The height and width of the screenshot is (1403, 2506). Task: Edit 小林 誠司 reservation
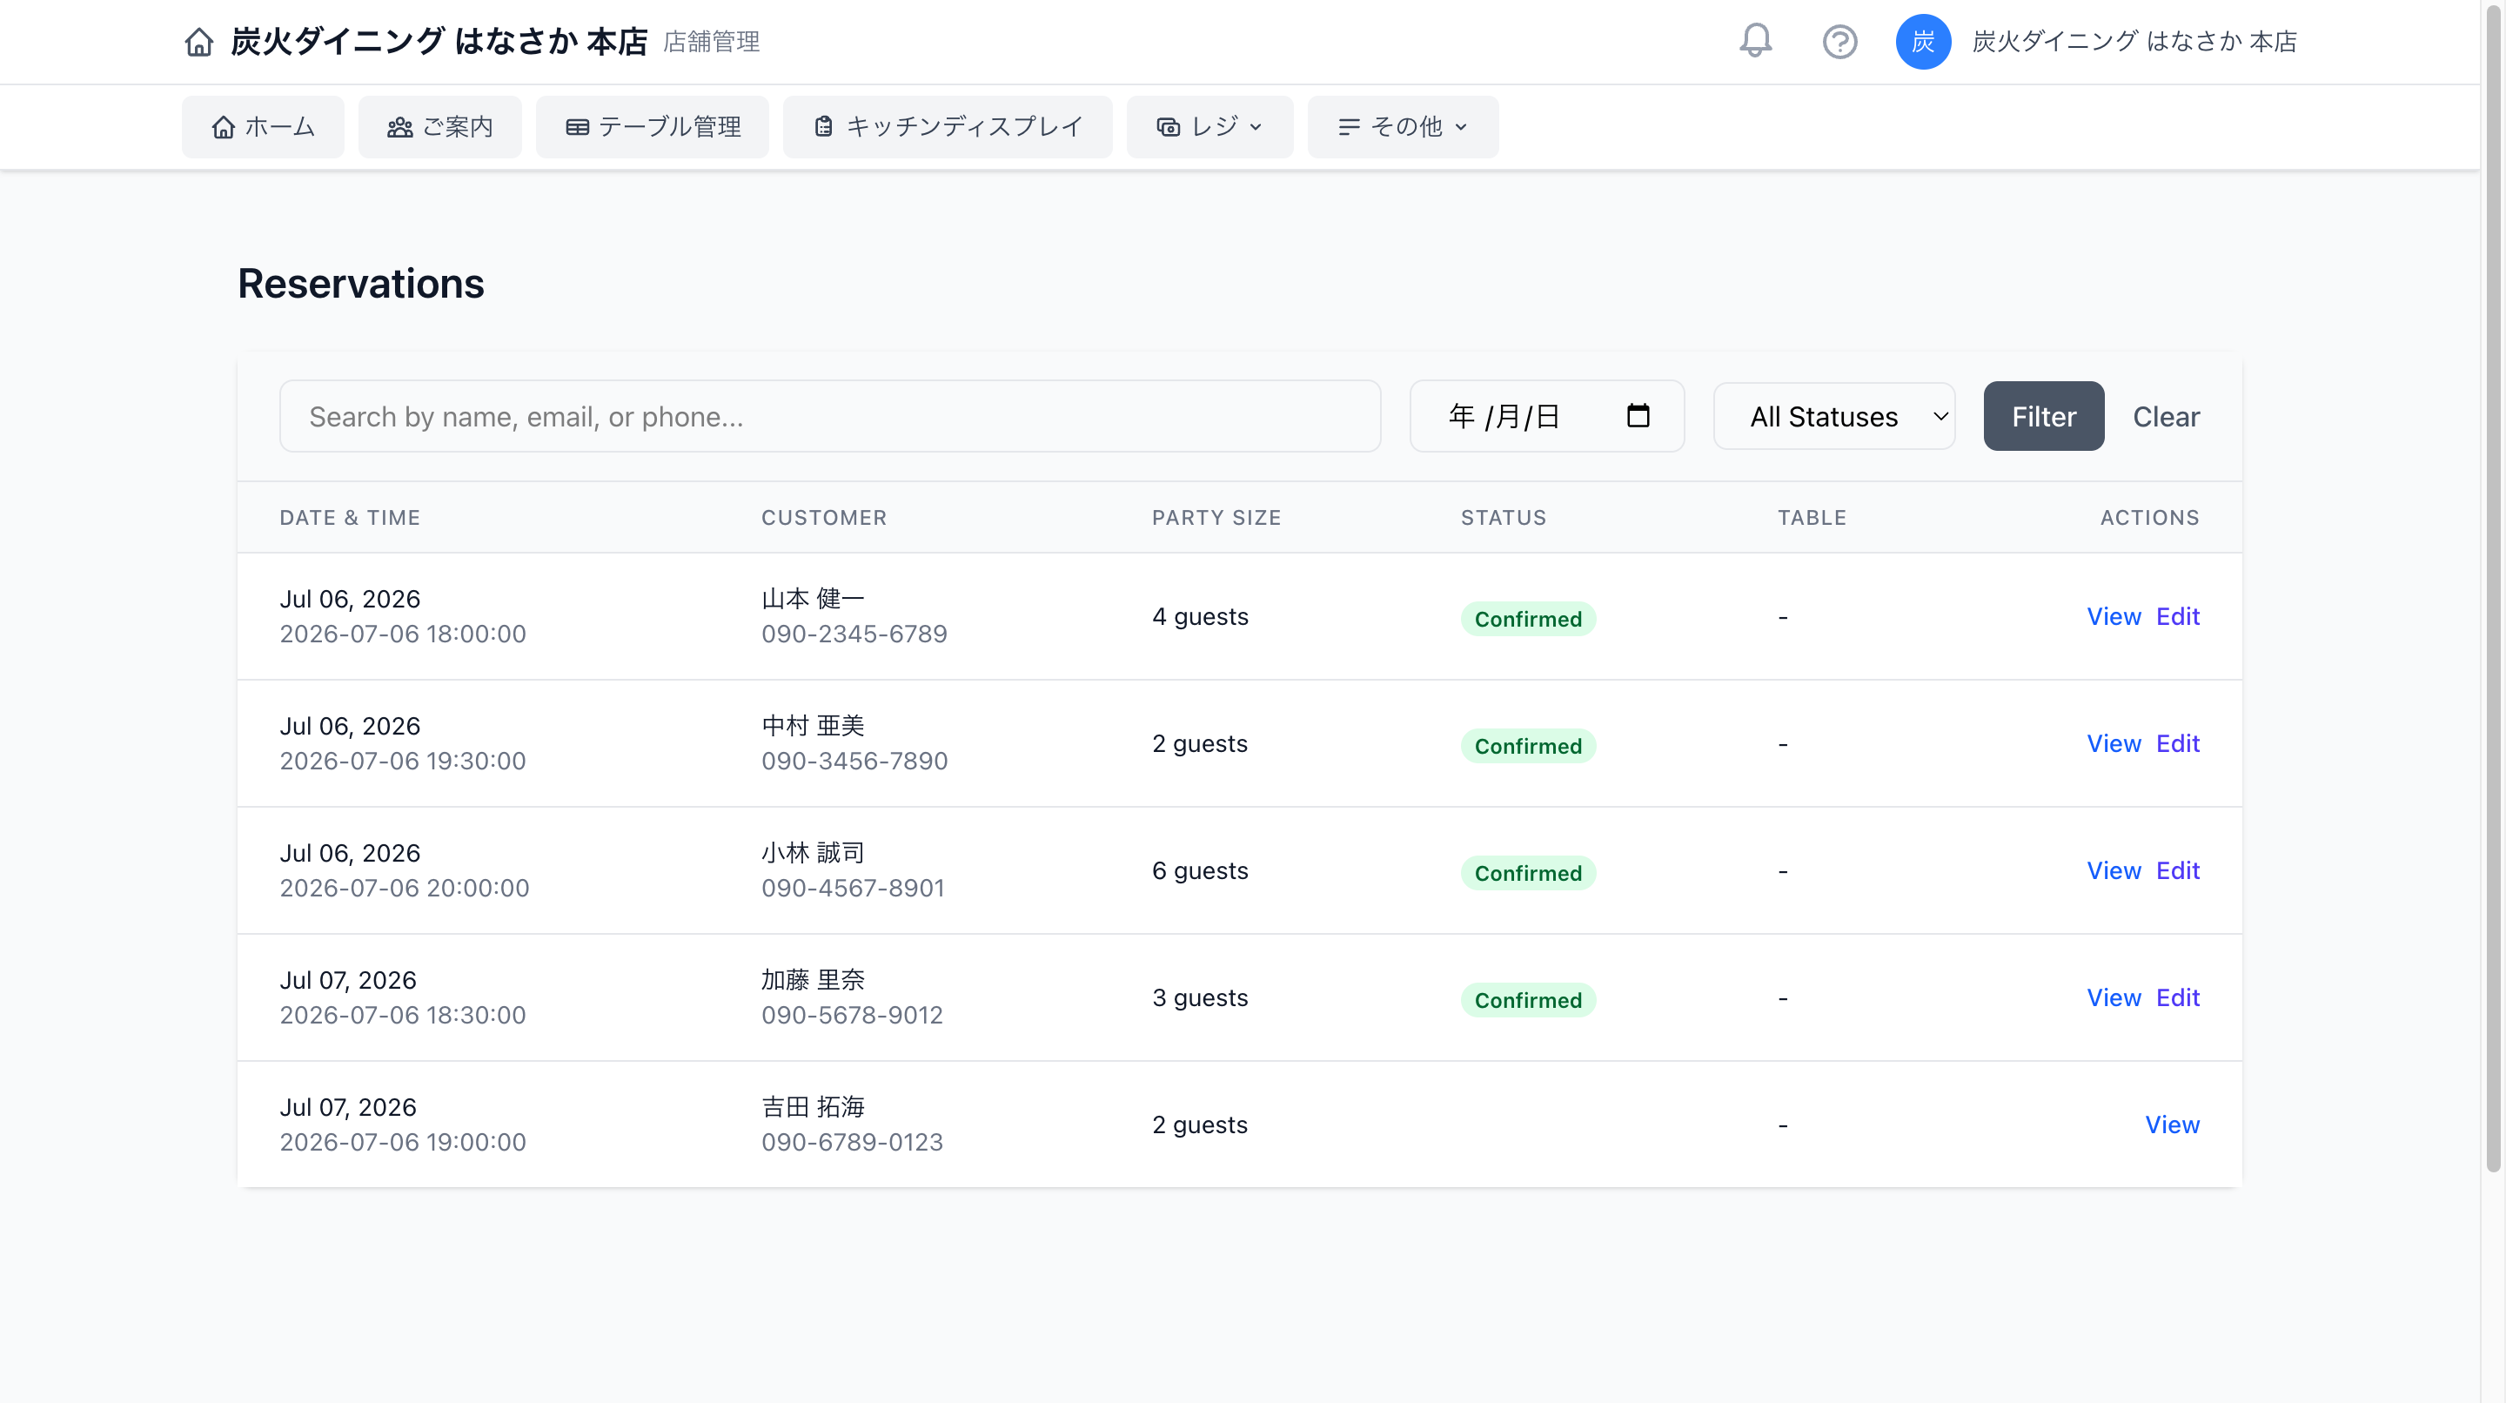click(2177, 869)
